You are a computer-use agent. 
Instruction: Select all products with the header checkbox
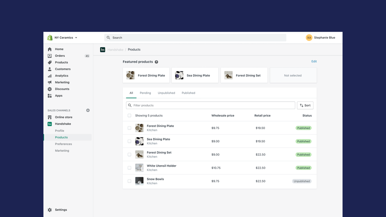(129, 115)
